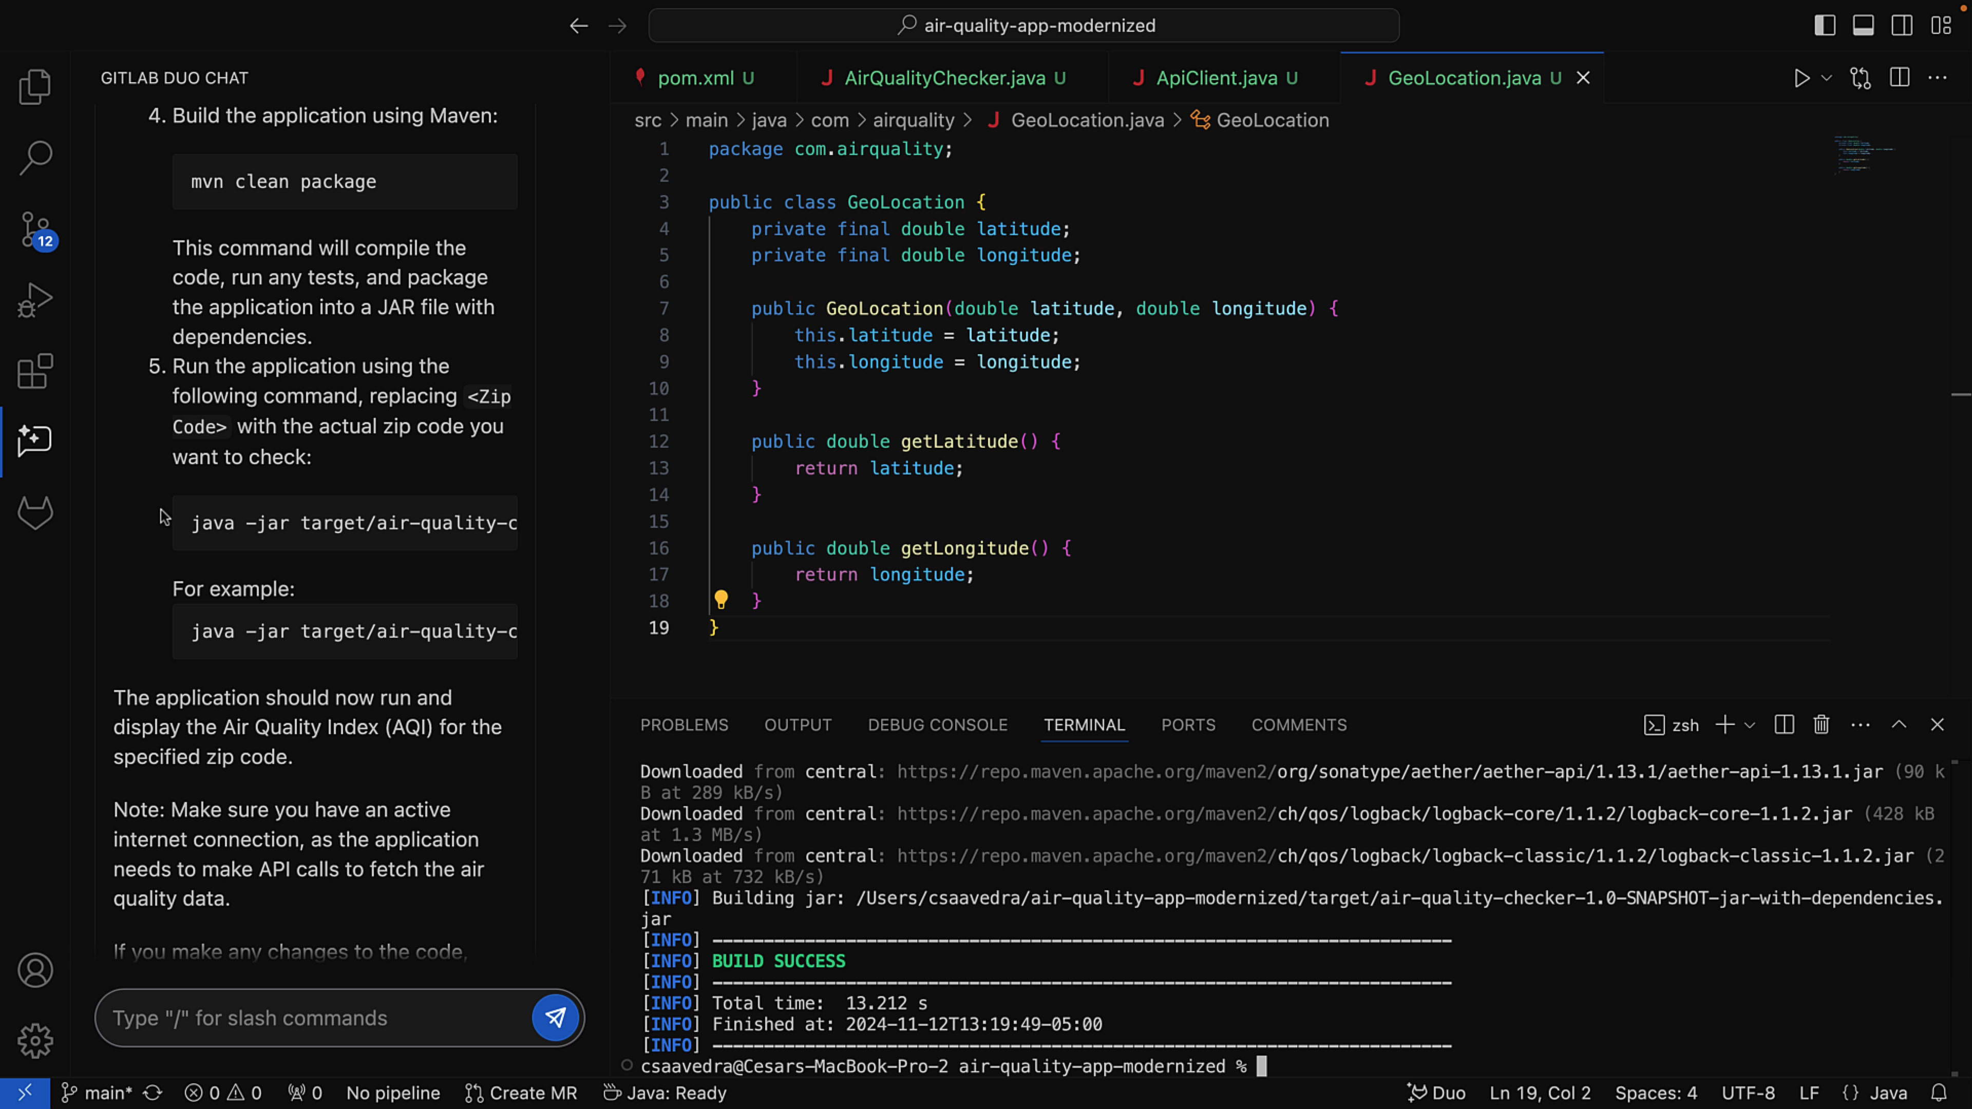Viewport: 1972px width, 1109px height.
Task: Open DEBUG CONSOLE panel tab
Action: click(x=937, y=725)
